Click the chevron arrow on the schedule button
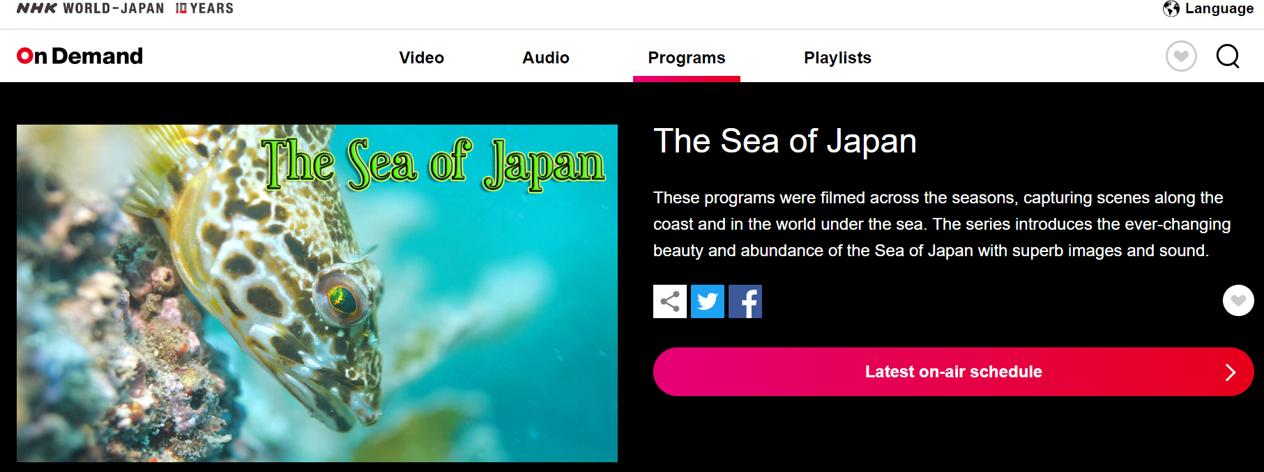 (x=1231, y=372)
